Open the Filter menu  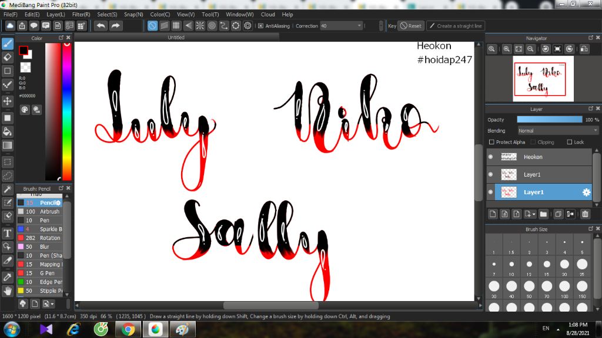[81, 15]
